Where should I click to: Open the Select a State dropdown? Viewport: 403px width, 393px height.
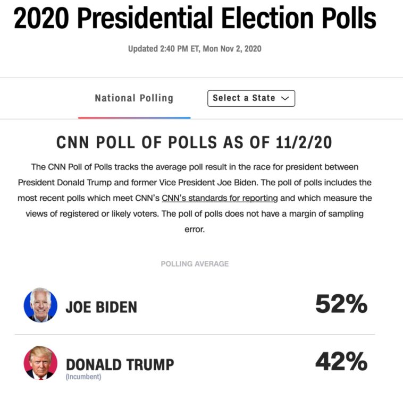251,98
